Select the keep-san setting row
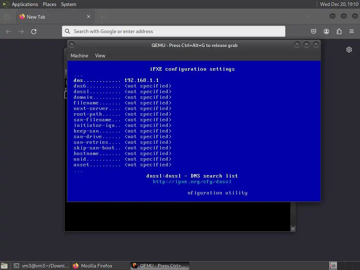Viewport: 360px width, 270px height. pyautogui.click(x=122, y=131)
